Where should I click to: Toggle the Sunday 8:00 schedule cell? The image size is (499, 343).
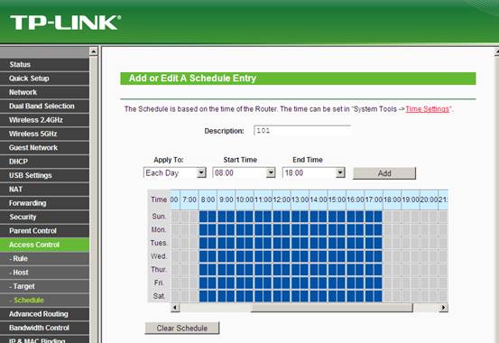(203, 217)
